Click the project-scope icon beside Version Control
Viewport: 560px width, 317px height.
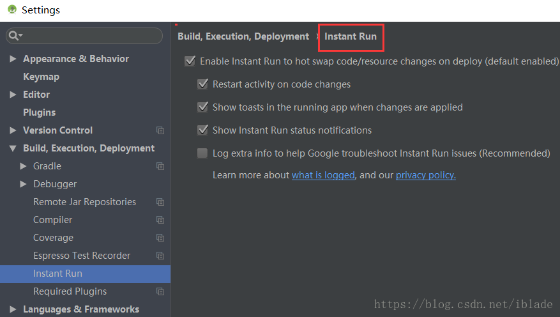coord(160,130)
